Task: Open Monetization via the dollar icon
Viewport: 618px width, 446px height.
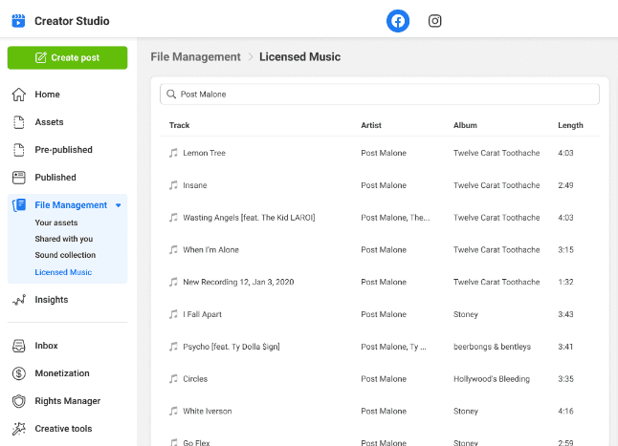Action: tap(18, 373)
